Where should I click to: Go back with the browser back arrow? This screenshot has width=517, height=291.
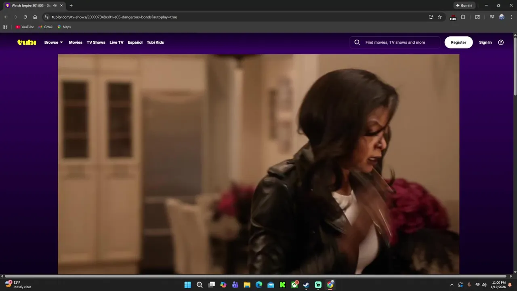pos(6,17)
